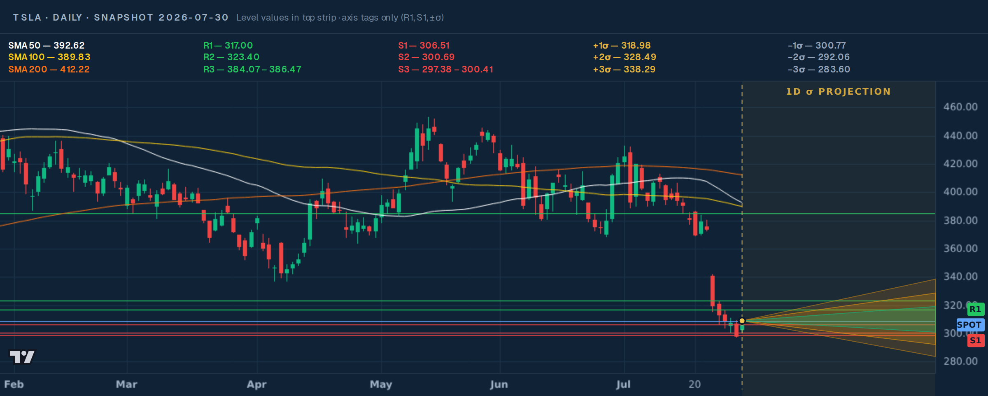Click the R1 axis tag

point(975,309)
